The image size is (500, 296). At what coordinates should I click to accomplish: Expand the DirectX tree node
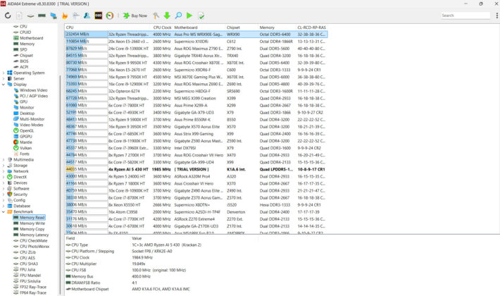click(x=4, y=177)
